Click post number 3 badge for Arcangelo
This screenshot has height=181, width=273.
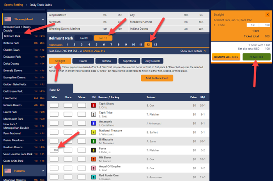tap(94, 123)
